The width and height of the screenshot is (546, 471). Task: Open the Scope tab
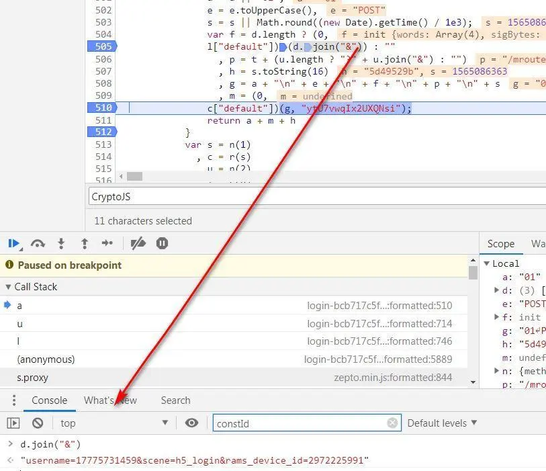click(x=501, y=243)
